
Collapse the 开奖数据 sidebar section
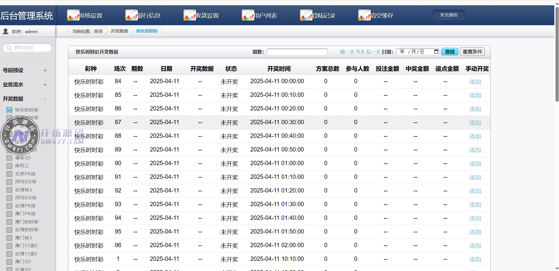click(x=45, y=99)
